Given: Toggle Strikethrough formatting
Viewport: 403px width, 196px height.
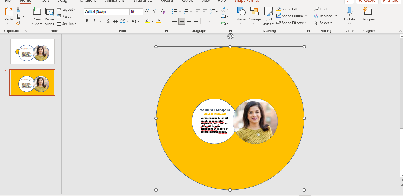Looking at the screenshot, I should coord(116,21).
